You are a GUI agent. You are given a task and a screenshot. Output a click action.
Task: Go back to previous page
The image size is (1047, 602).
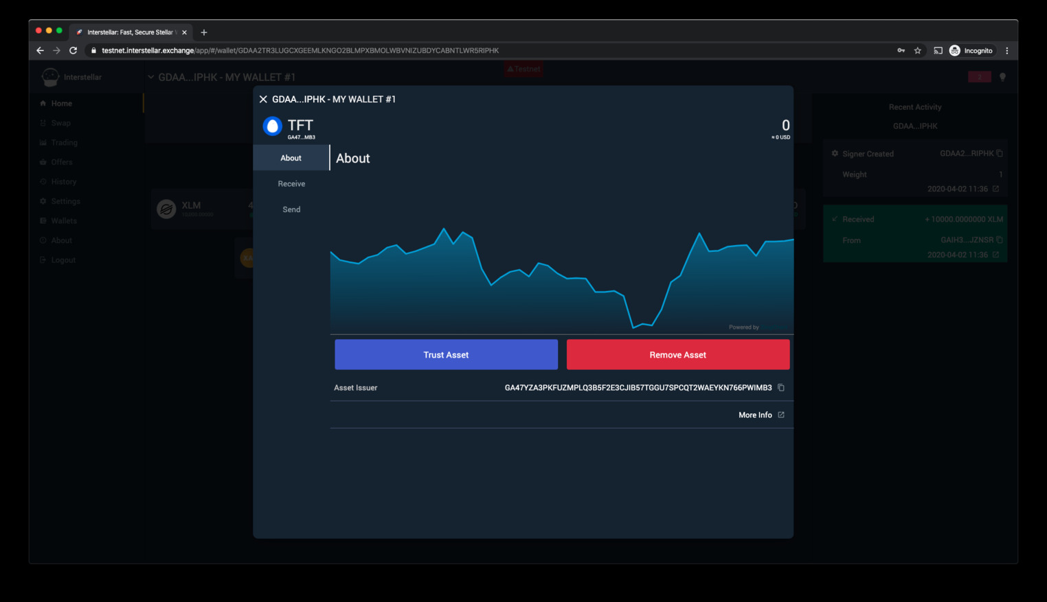click(40, 51)
